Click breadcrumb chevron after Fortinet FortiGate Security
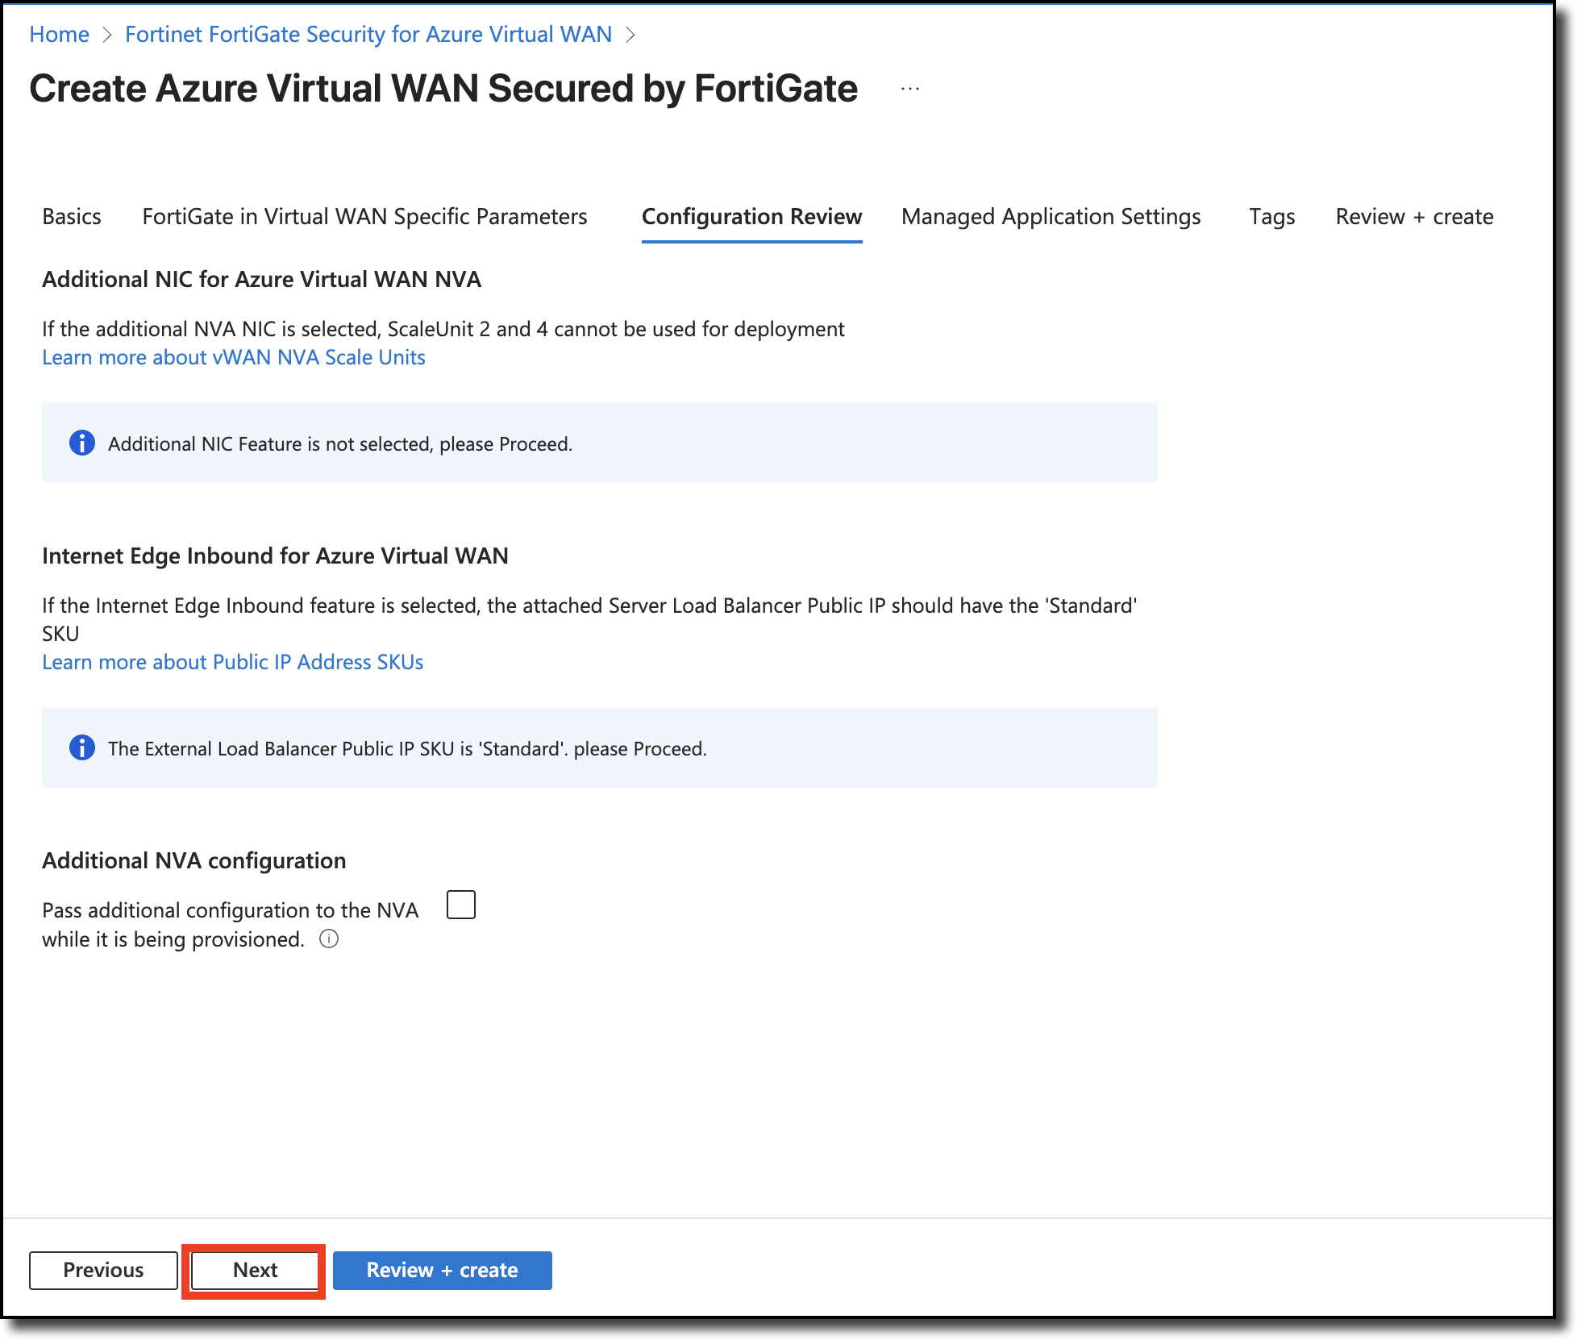The image size is (1577, 1340). pos(630,35)
